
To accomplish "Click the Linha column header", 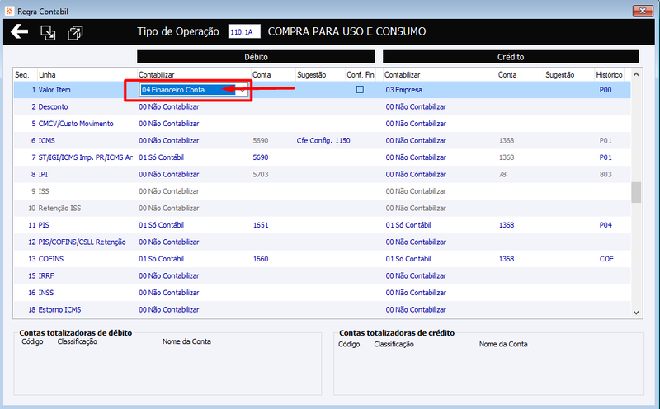I will click(47, 74).
